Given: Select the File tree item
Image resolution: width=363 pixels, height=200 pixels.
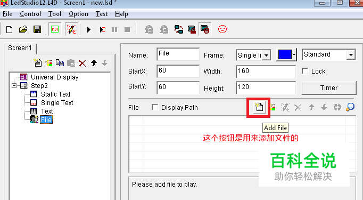Looking at the screenshot, I should (x=46, y=119).
